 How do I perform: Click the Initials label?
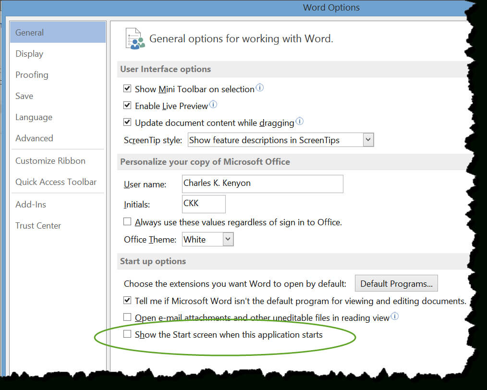(x=137, y=205)
